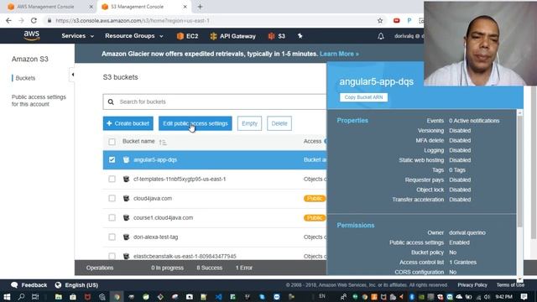Follow the Glacier Learn More link
This screenshot has width=537, height=302.
click(339, 54)
